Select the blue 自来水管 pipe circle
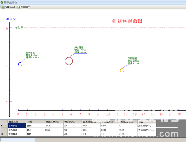The image size is (186, 142). pos(20,65)
